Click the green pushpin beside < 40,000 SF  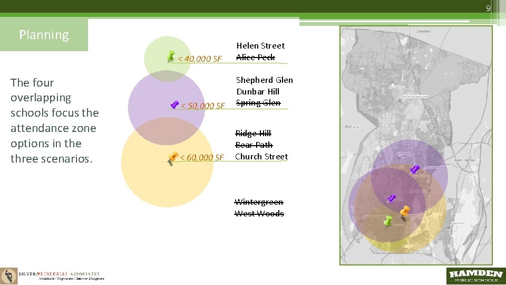(171, 56)
